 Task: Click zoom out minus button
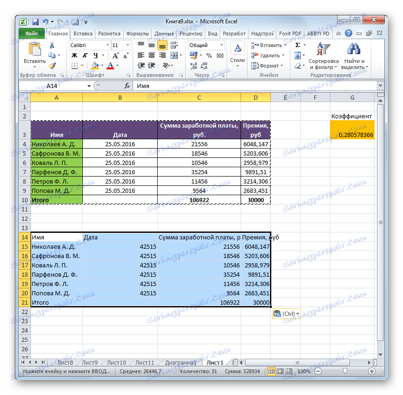(318, 371)
